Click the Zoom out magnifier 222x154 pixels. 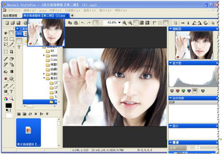130,23
